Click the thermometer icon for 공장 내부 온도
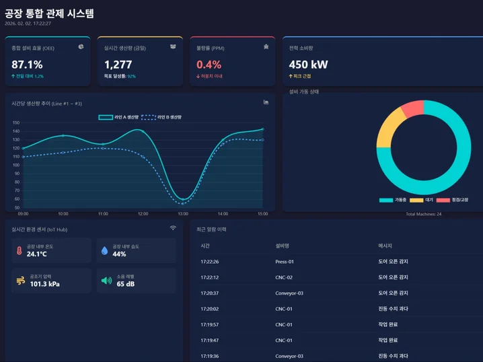The width and height of the screenshot is (483, 362). coord(17,251)
